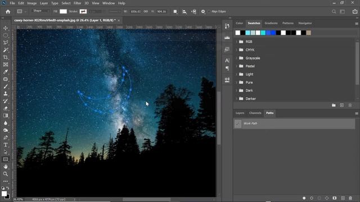The image size is (360, 202).
Task: Select the Move tool
Action: [6, 28]
